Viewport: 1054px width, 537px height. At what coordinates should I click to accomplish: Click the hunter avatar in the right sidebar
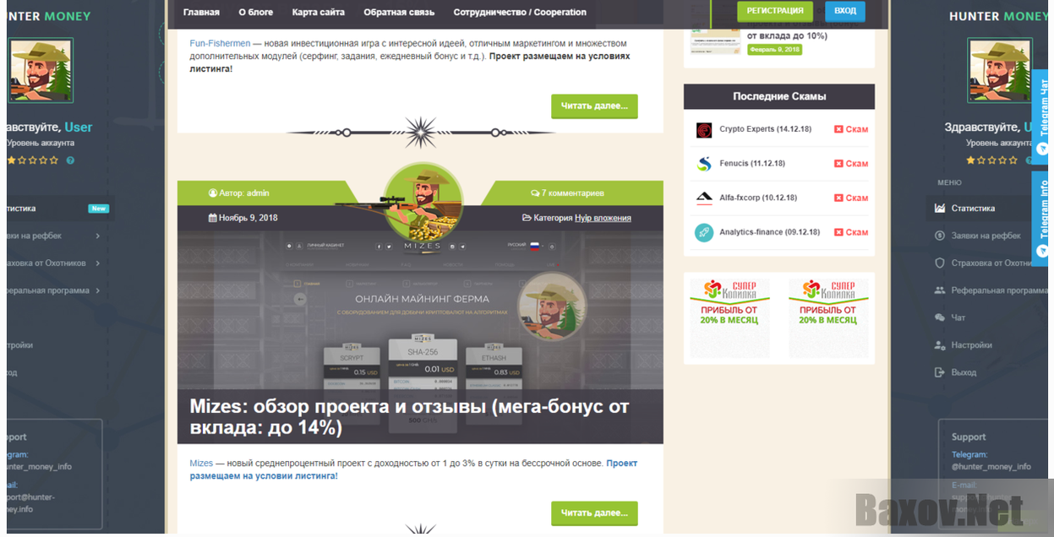(999, 71)
